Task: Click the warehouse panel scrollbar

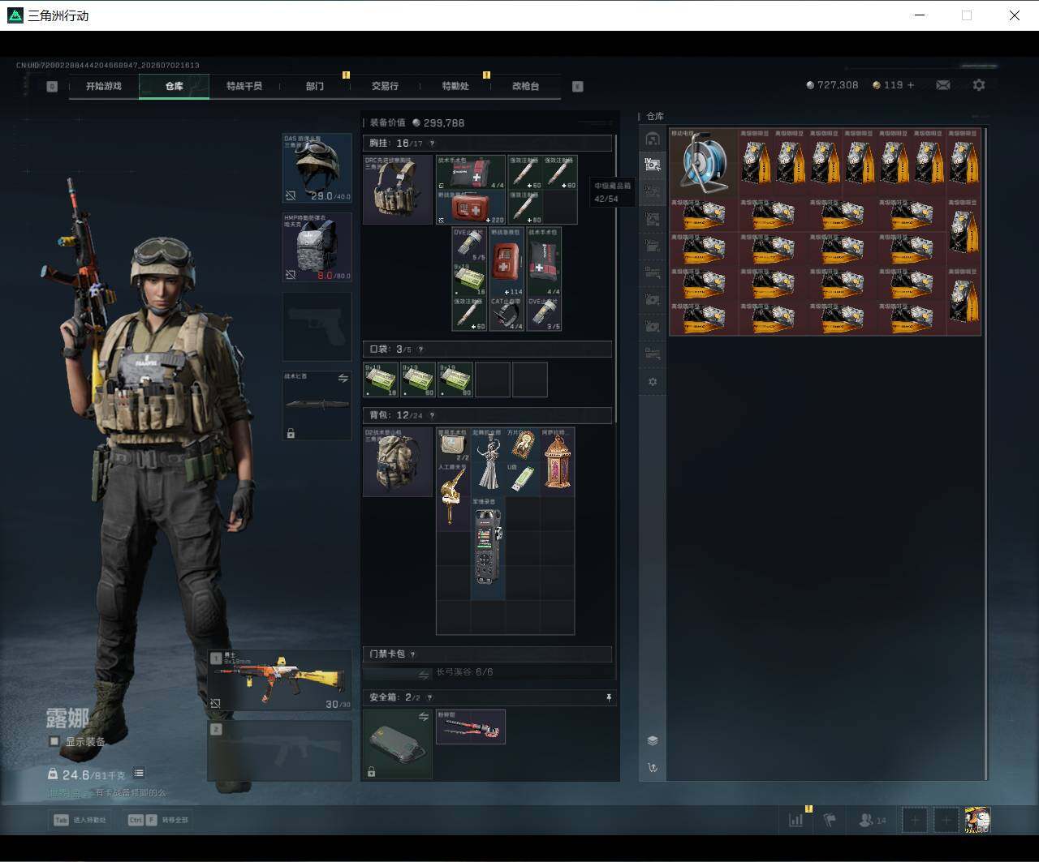Action: (985, 452)
